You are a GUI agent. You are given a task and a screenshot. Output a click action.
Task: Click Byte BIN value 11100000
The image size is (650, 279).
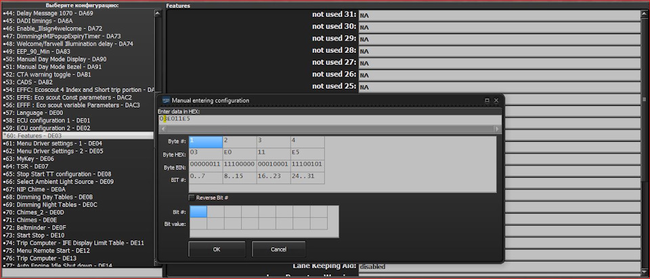(x=240, y=166)
